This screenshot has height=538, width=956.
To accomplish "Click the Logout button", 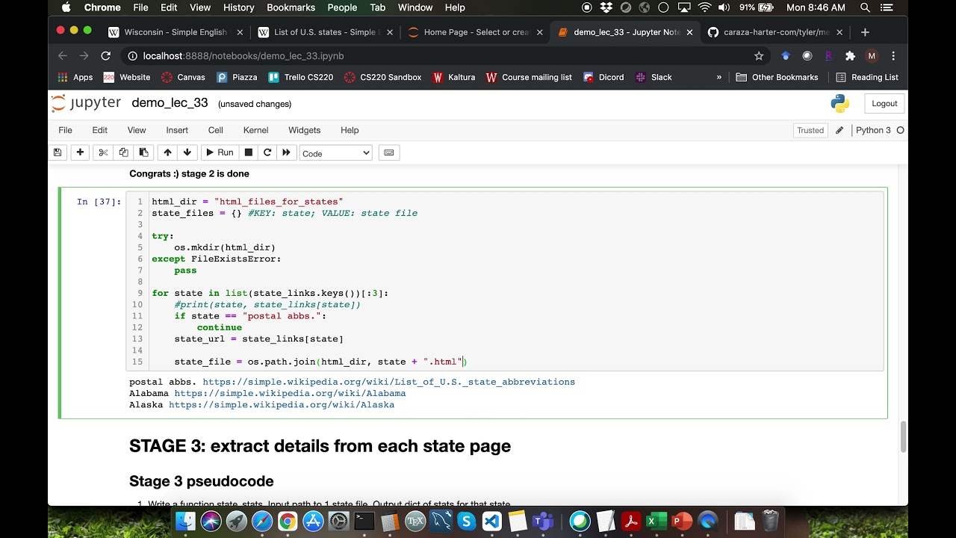I will pyautogui.click(x=884, y=103).
